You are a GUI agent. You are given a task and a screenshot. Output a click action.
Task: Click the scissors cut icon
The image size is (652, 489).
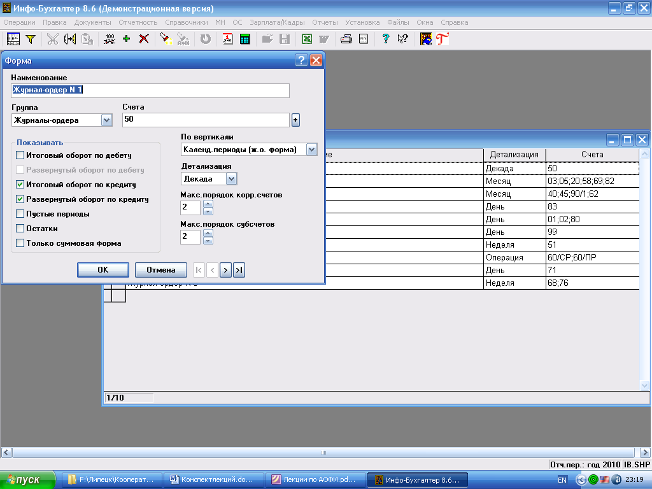pyautogui.click(x=52, y=39)
